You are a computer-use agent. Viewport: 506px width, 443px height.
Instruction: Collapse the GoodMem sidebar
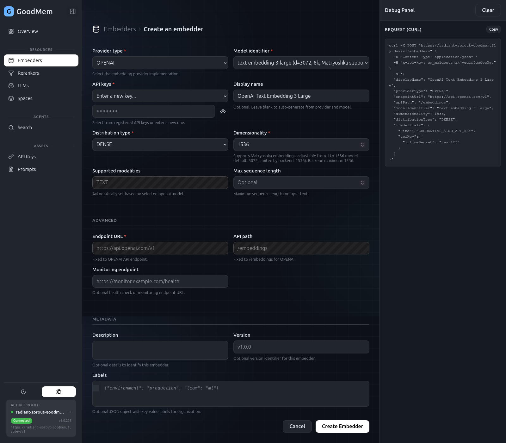[x=73, y=11]
